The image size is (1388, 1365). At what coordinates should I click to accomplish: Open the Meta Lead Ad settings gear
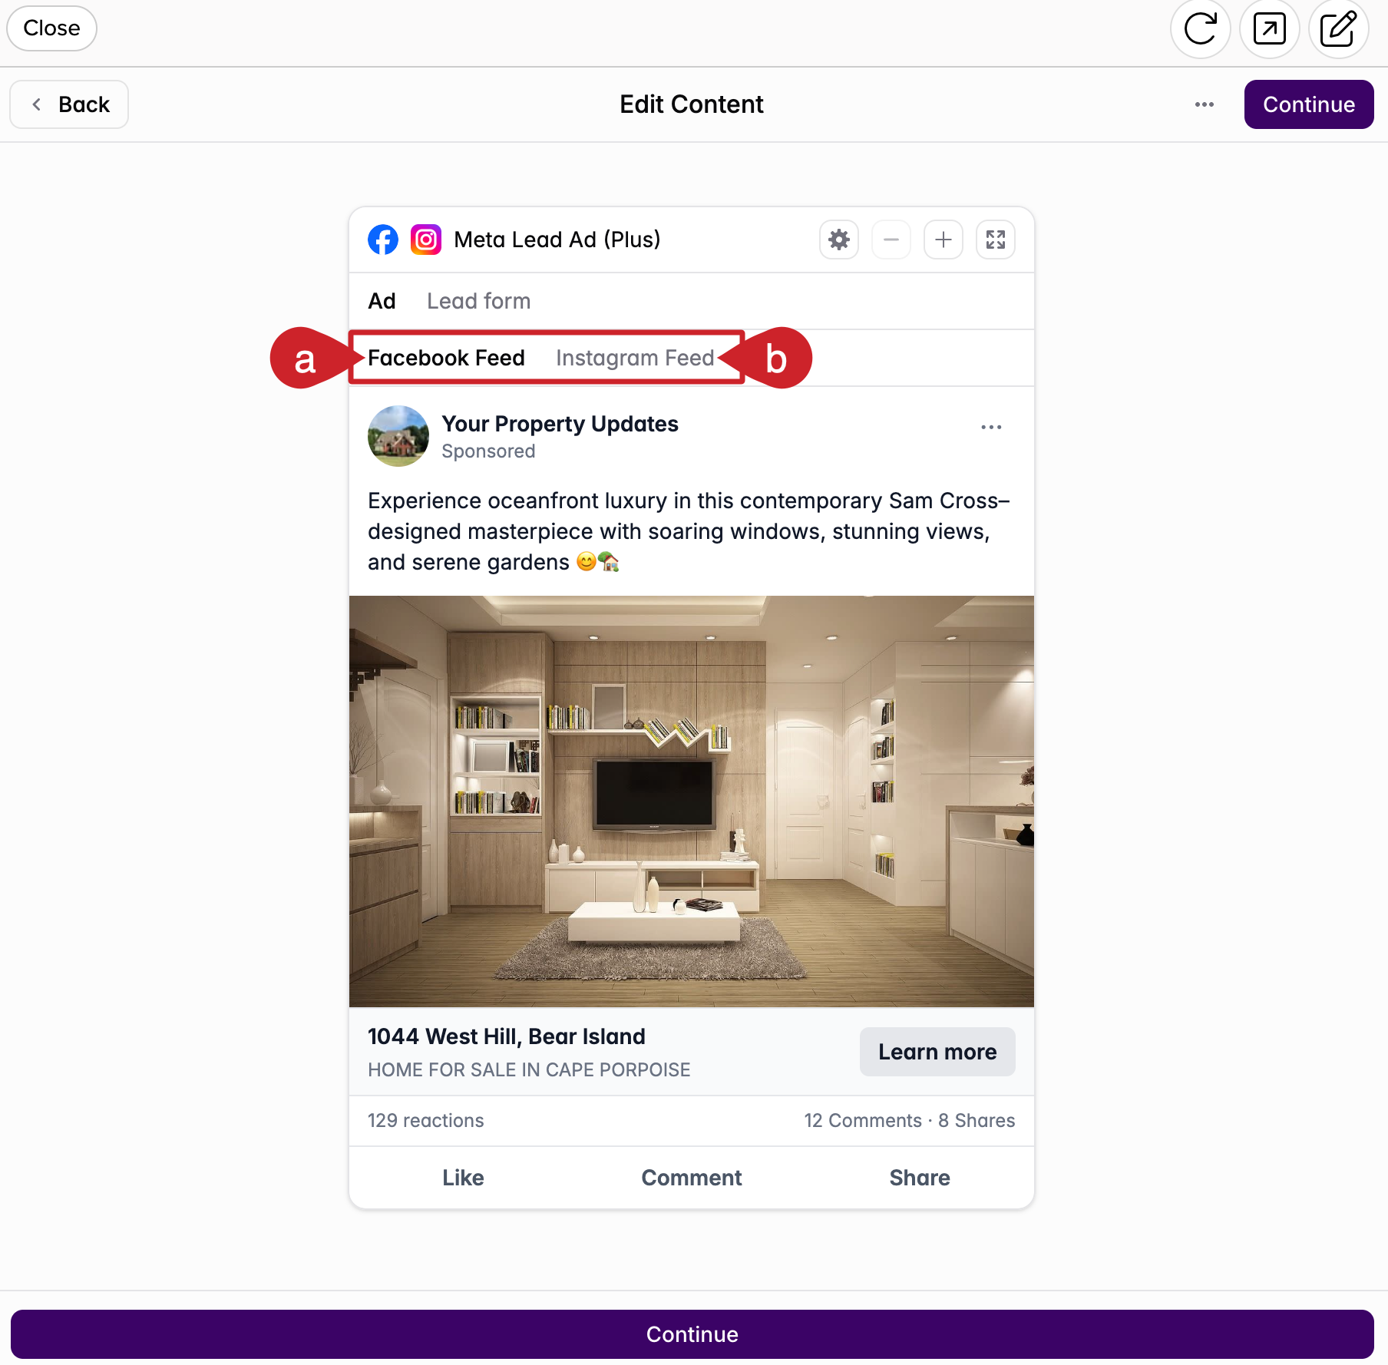[839, 240]
